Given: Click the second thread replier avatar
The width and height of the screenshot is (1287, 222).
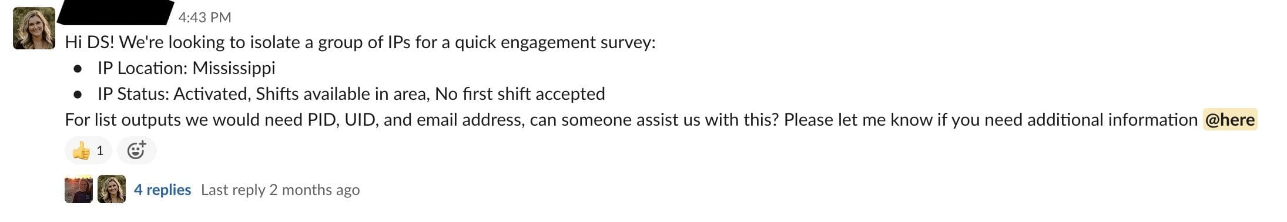Looking at the screenshot, I should tap(112, 189).
